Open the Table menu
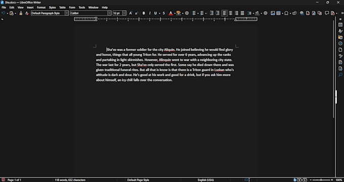The width and height of the screenshot is (344, 182). click(x=63, y=8)
